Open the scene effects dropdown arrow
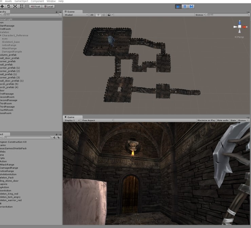251x228 pixels. pyautogui.click(x=113, y=15)
